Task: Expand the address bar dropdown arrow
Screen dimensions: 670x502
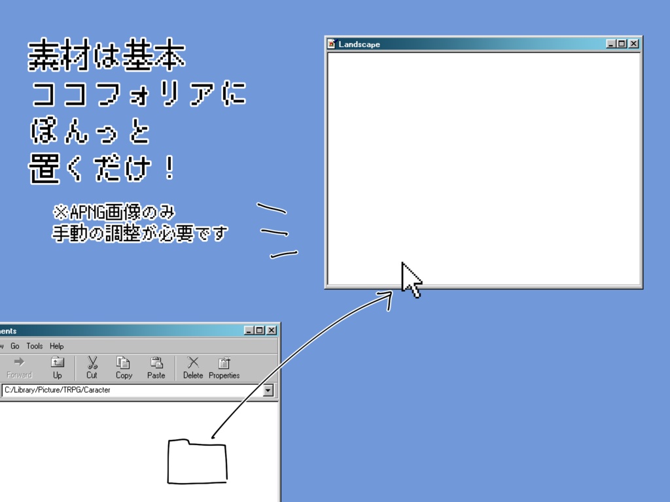Action: point(268,390)
